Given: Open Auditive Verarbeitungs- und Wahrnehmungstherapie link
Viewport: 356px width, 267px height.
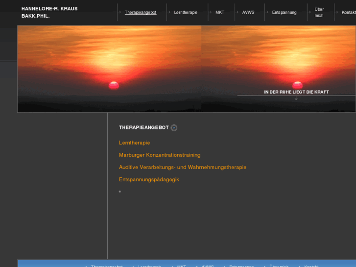Looking at the screenshot, I should pos(183,167).
